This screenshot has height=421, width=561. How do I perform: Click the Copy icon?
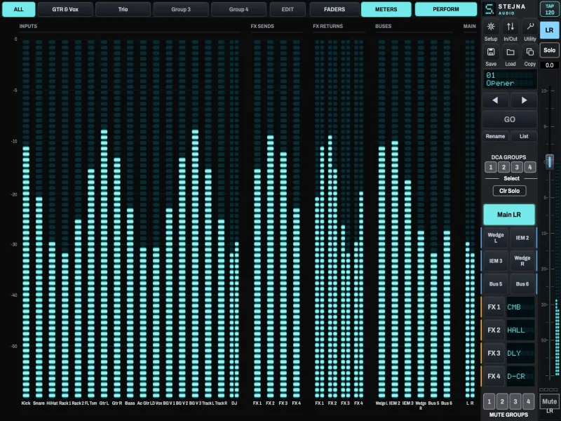tap(530, 52)
